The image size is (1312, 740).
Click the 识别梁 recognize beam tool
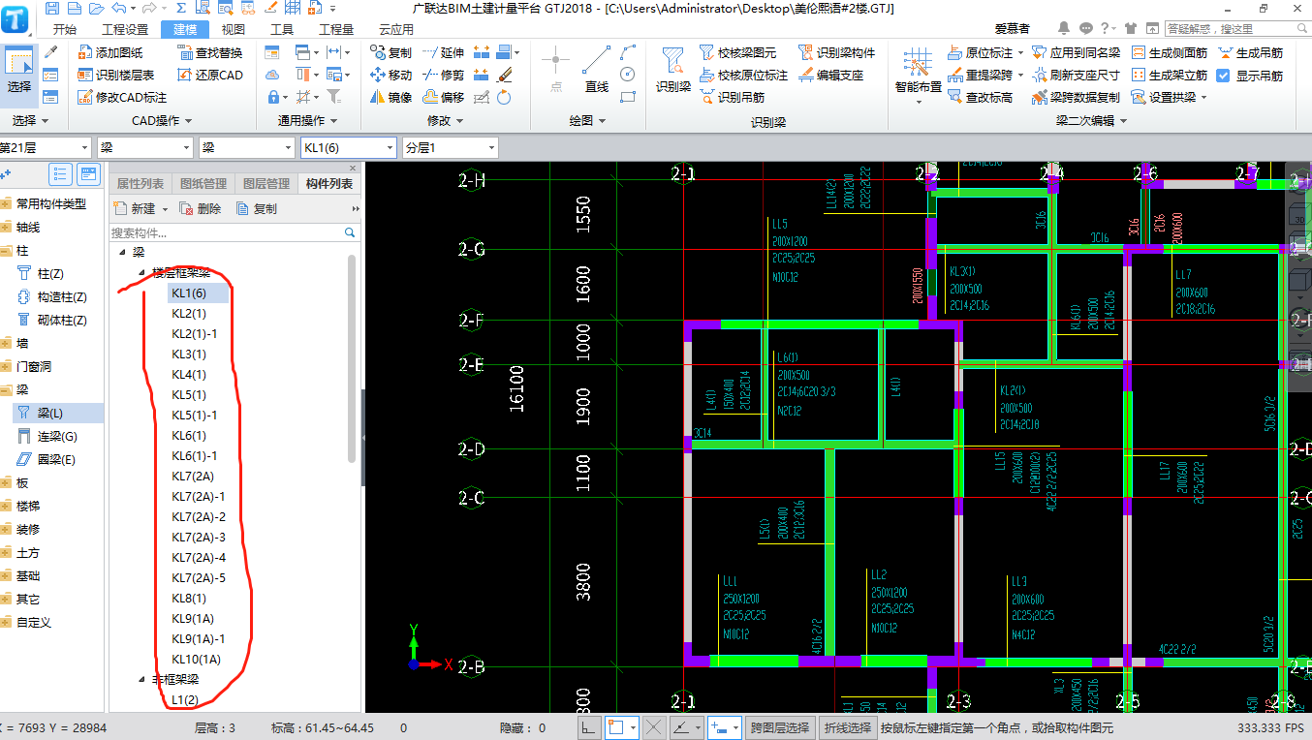(x=672, y=70)
